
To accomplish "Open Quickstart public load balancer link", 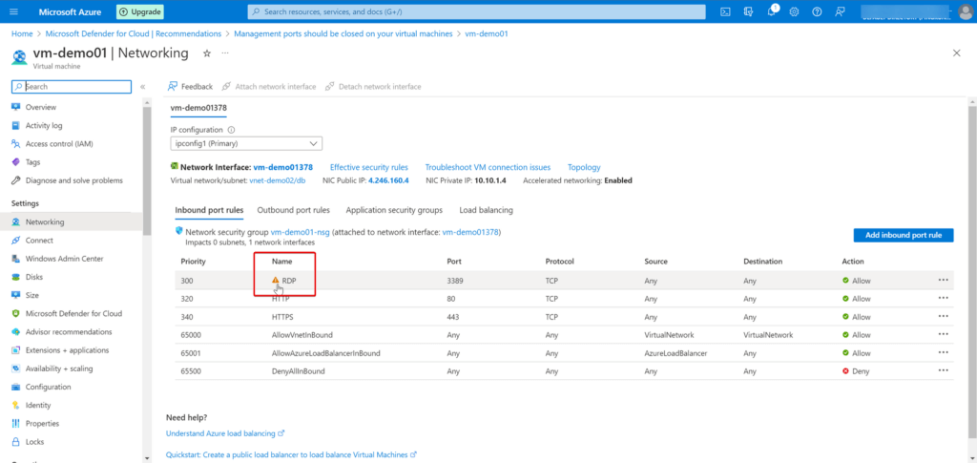I will 291,455.
